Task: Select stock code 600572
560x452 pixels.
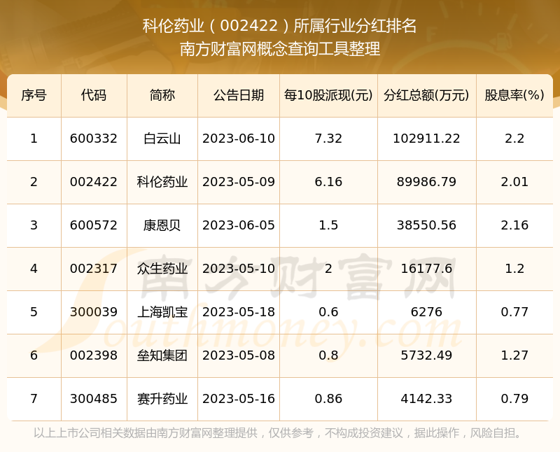Action: pos(94,225)
